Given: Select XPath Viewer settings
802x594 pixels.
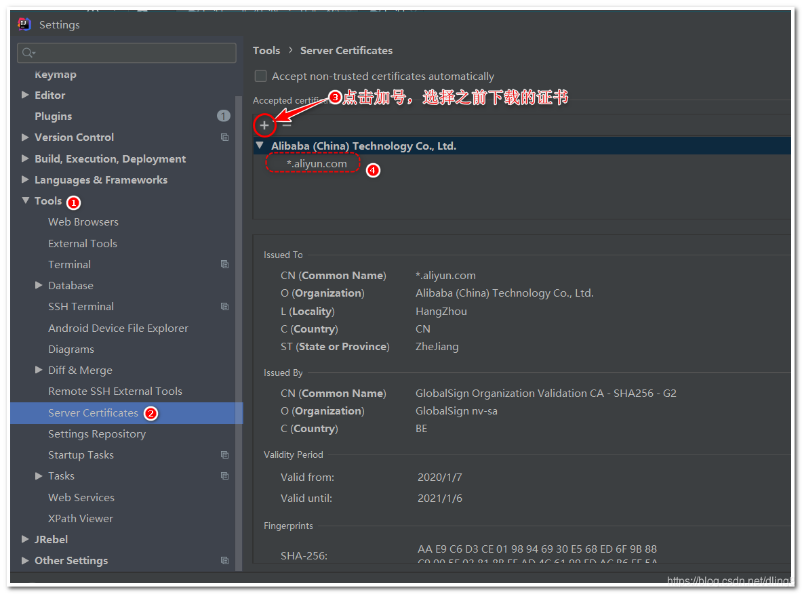Looking at the screenshot, I should [81, 518].
